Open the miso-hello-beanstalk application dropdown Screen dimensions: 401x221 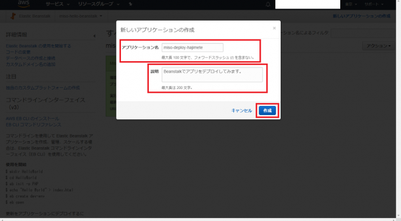pyautogui.click(x=81, y=16)
